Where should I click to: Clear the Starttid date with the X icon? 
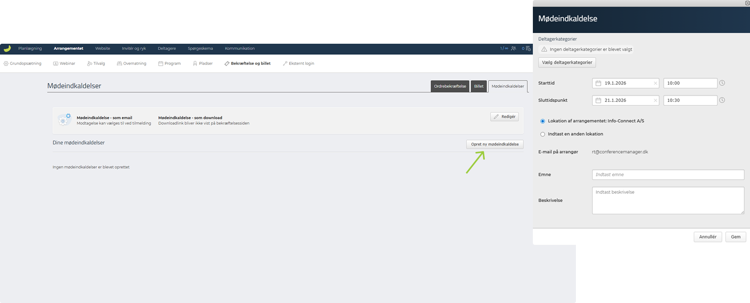pyautogui.click(x=655, y=83)
